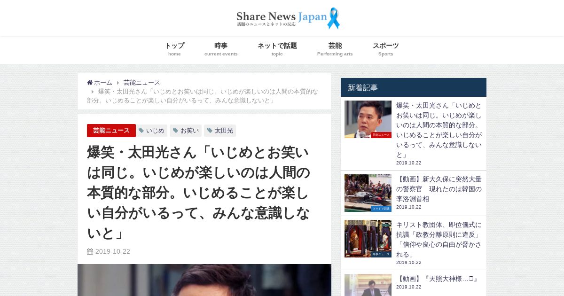Click the 新着記事 sidebar header
The height and width of the screenshot is (296, 564).
point(414,87)
